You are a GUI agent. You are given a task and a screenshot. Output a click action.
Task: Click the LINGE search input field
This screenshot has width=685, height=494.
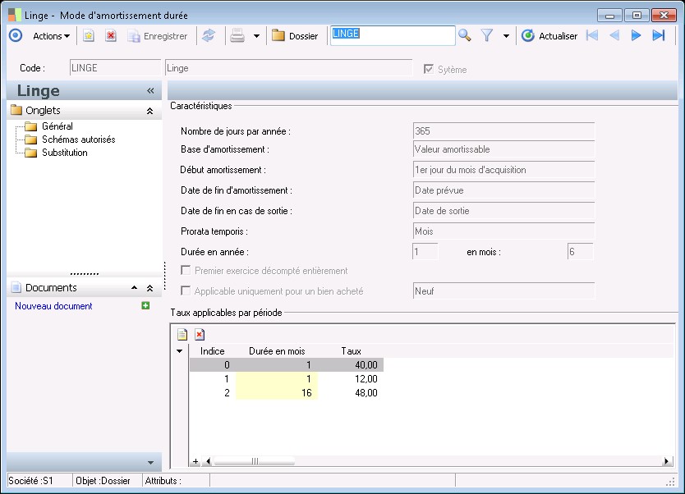coord(392,34)
